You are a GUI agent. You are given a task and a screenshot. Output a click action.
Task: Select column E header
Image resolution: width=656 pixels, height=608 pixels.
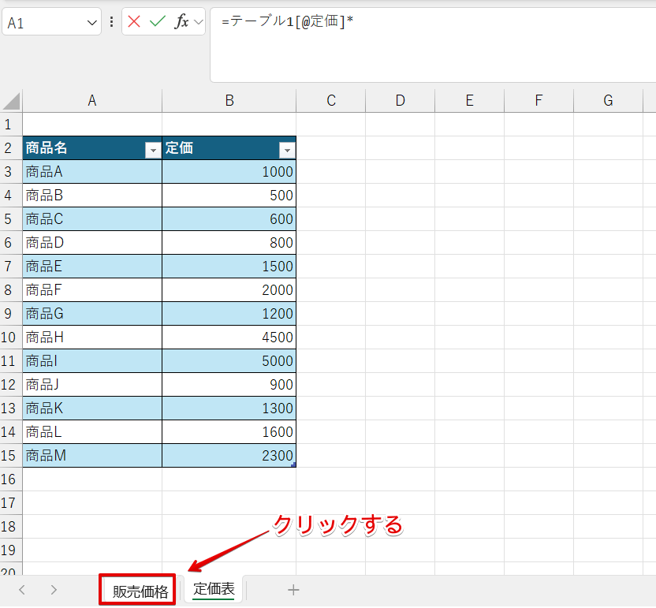tap(469, 101)
